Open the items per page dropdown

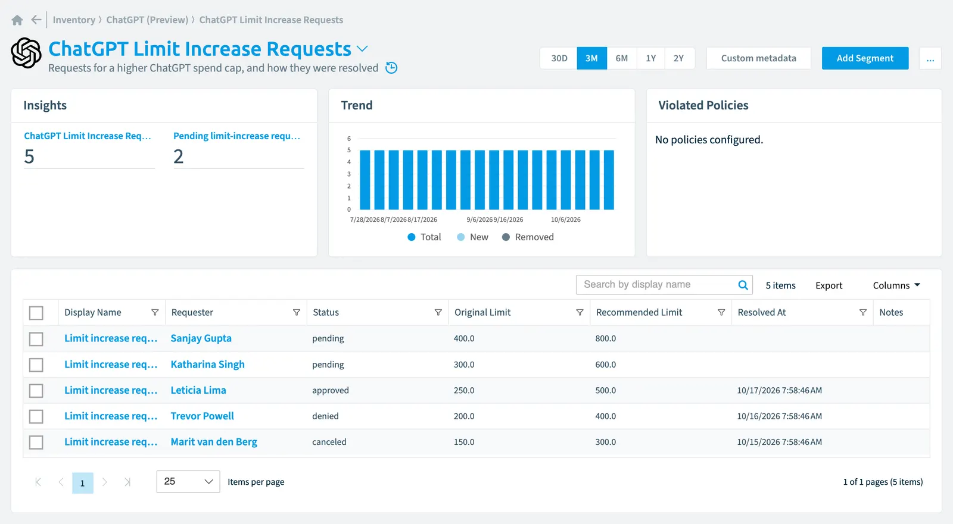pos(188,482)
